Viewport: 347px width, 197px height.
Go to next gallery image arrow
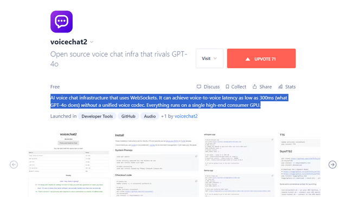tap(332, 165)
